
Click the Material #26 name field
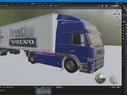click(x=50, y=87)
